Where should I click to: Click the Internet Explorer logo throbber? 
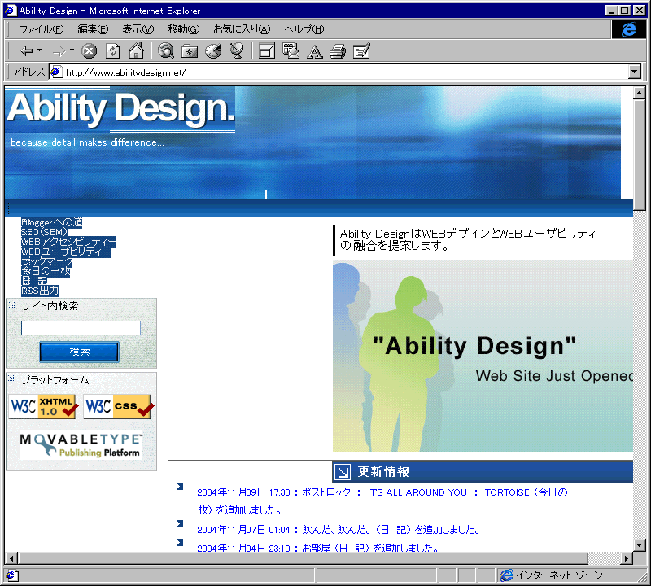pos(628,29)
